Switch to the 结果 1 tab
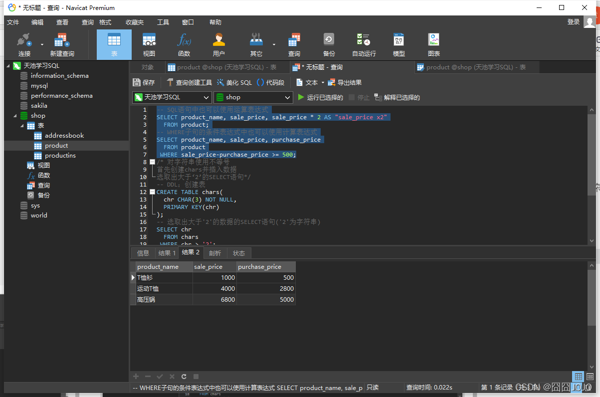Viewport: 600px width, 397px height. click(167, 253)
